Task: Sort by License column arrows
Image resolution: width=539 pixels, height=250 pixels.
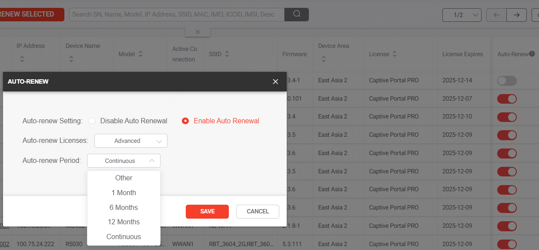Action: tap(394, 54)
